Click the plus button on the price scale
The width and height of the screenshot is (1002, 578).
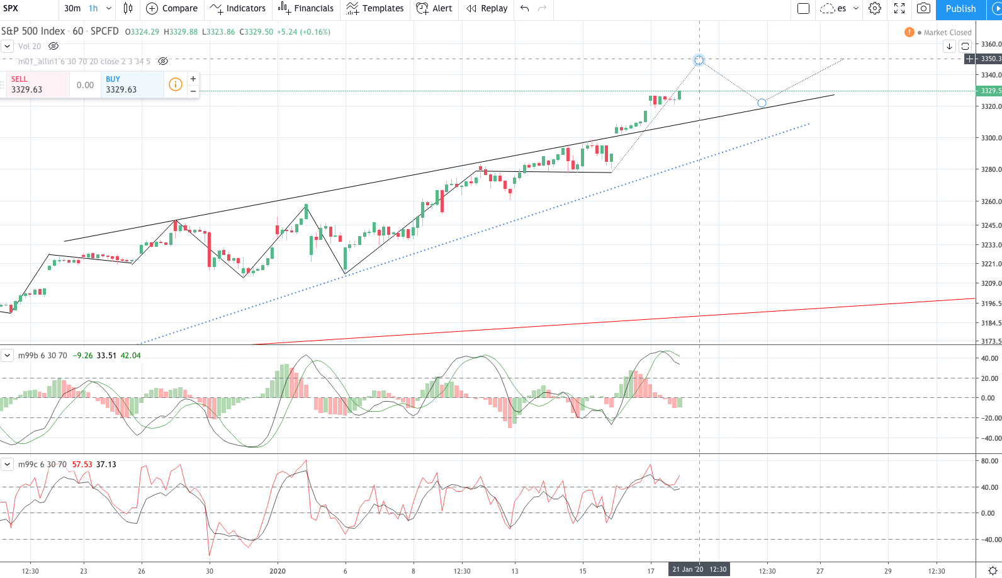pos(970,59)
